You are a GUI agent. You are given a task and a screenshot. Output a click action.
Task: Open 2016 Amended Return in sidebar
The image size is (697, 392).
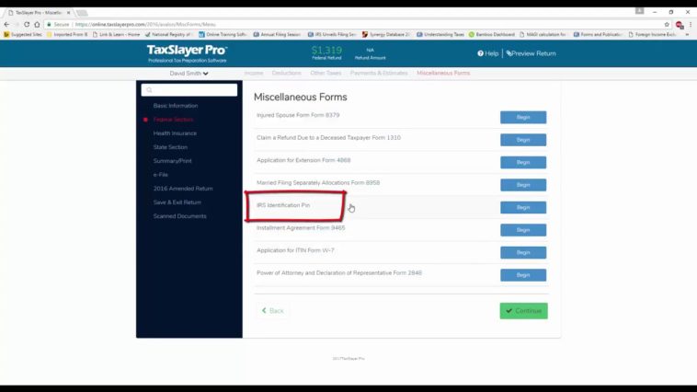pyautogui.click(x=183, y=189)
